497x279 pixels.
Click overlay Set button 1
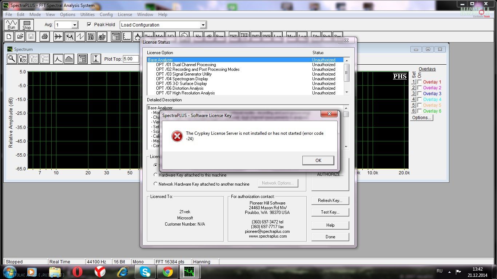click(x=413, y=82)
